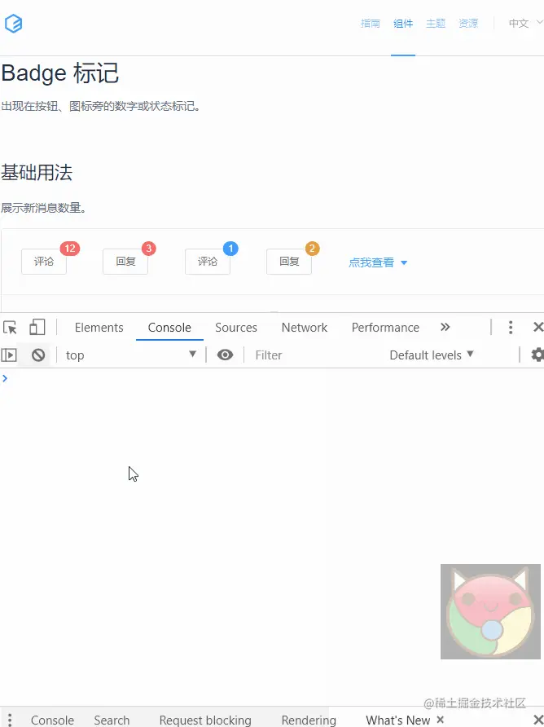This screenshot has height=727, width=544.
Task: Click the Chrome cat mascot thumbnail
Action: [490, 611]
